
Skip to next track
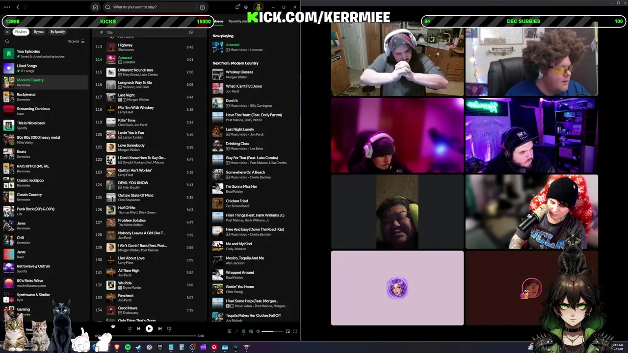pos(160,329)
